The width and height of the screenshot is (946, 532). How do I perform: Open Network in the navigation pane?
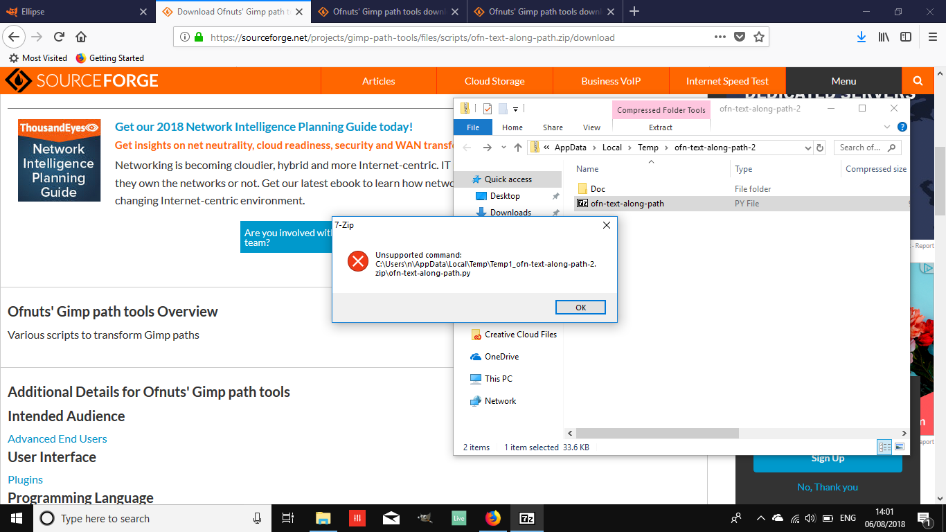(x=500, y=401)
